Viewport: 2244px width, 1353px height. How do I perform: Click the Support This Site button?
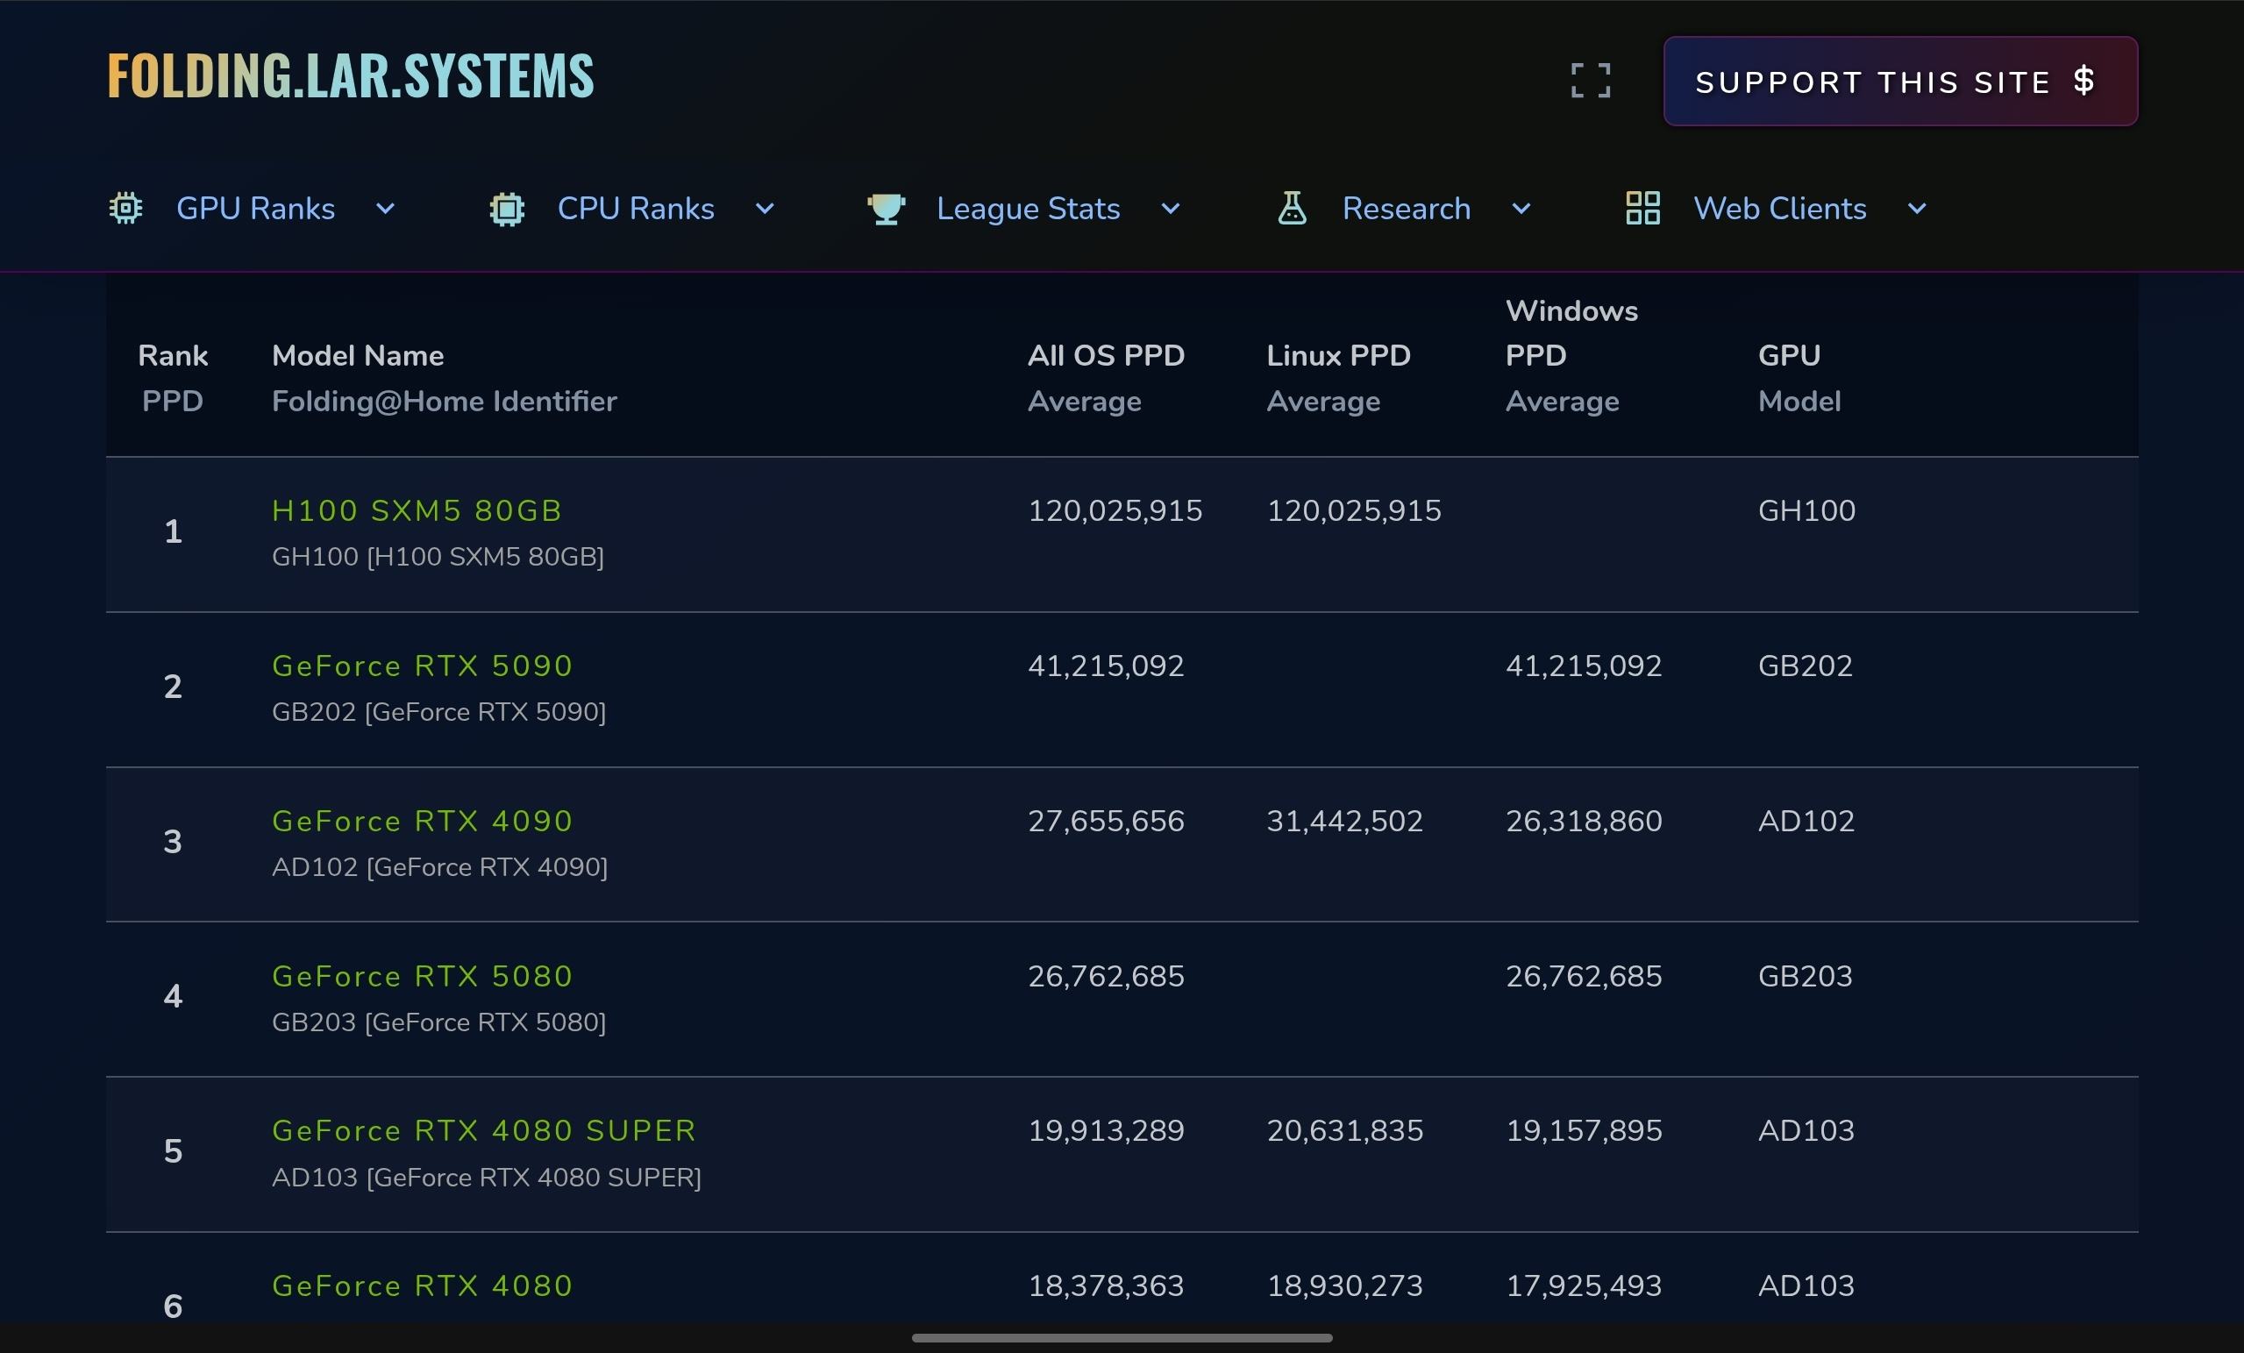coord(1900,81)
